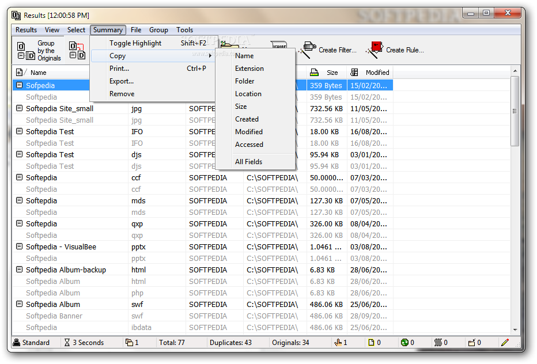Image resolution: width=537 pixels, height=364 pixels.
Task: Click the swap originals toolbar icon
Action: click(77, 50)
